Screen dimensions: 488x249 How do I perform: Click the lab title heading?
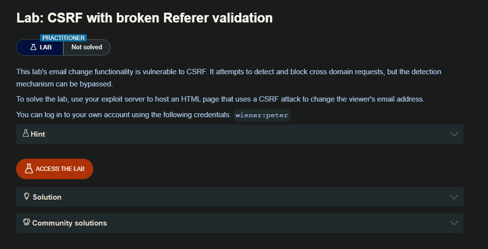coord(144,18)
